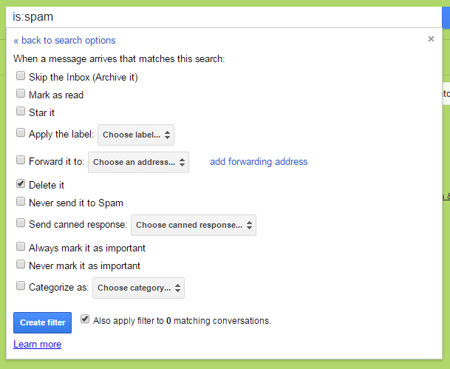
Task: Click the search field containing is:spam
Action: click(222, 16)
